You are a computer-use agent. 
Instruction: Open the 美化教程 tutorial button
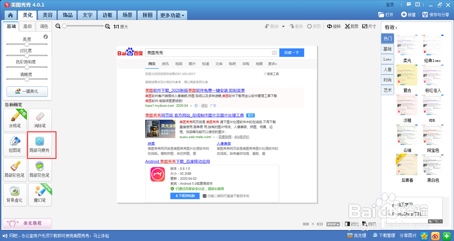27,223
